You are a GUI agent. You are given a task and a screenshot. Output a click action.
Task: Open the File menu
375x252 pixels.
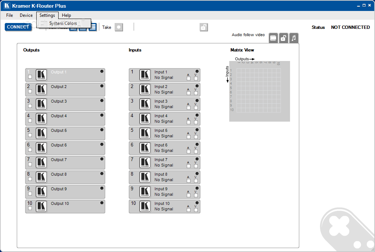[x=10, y=15]
